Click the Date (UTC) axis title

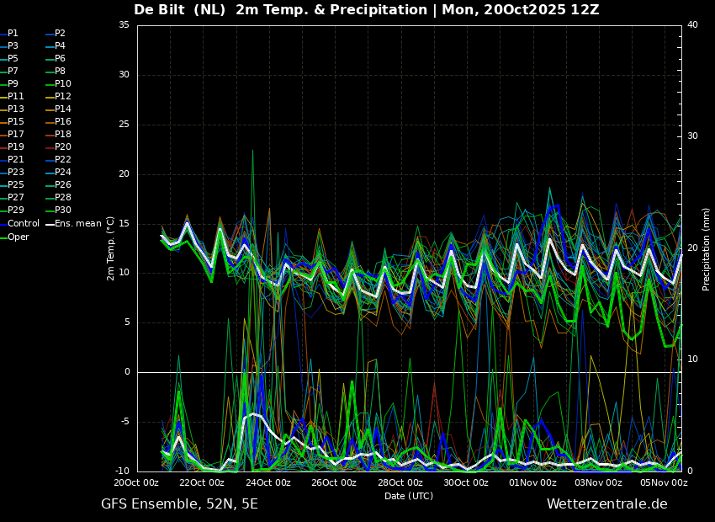click(x=409, y=496)
